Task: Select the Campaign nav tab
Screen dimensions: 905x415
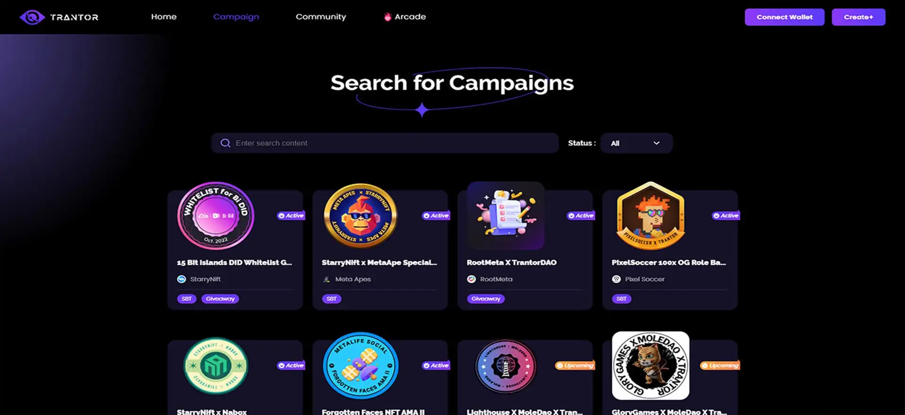Action: click(x=236, y=17)
